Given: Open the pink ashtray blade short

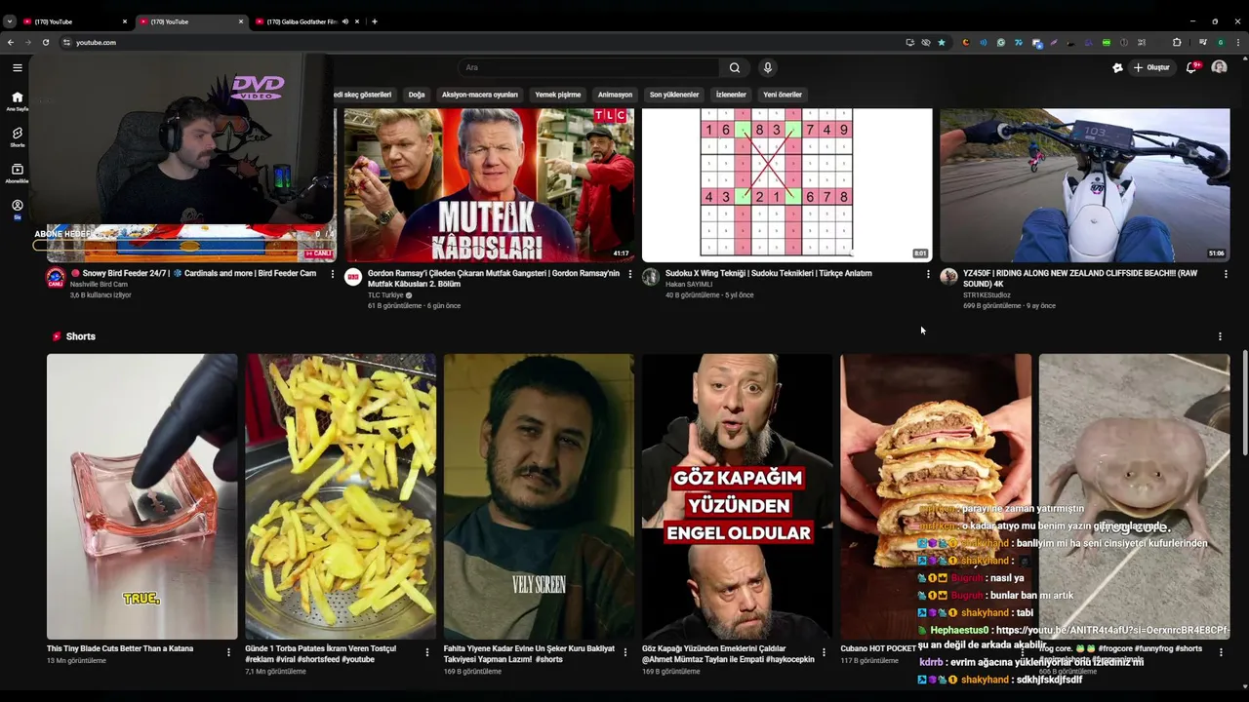Looking at the screenshot, I should click(142, 496).
